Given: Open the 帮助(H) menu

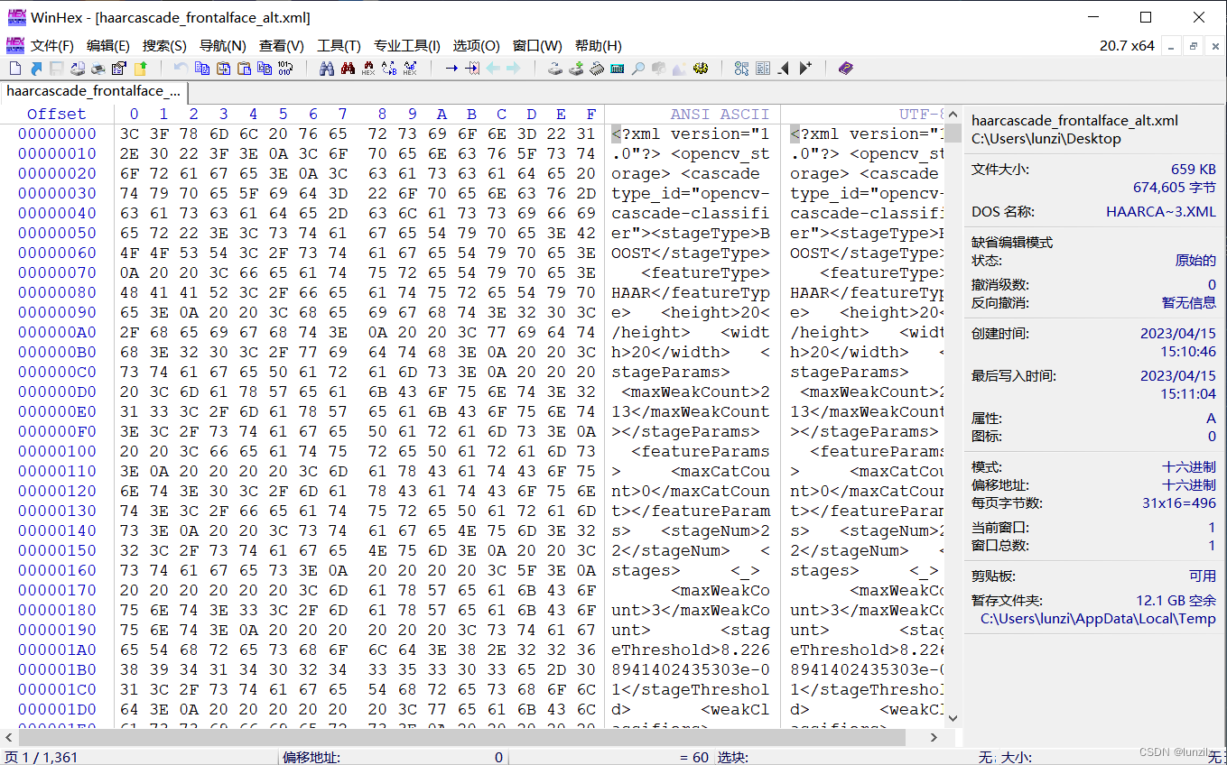Looking at the screenshot, I should tap(598, 45).
